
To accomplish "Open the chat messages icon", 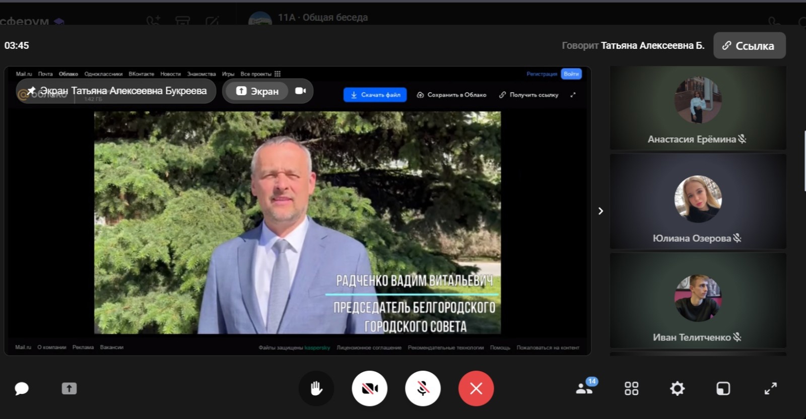I will pos(22,388).
